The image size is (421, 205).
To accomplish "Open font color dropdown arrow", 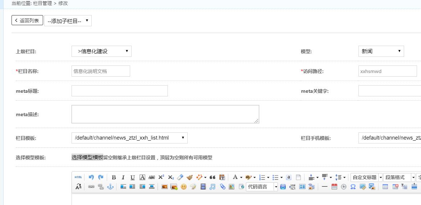I will 241,178.
